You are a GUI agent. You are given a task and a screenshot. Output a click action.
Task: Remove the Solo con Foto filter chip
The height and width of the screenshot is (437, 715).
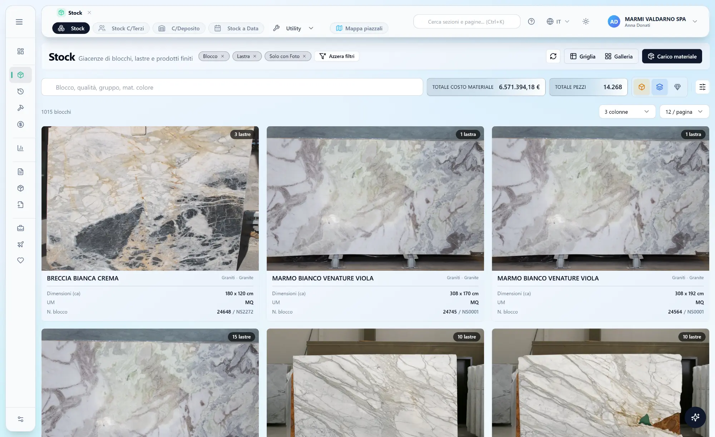(x=304, y=56)
